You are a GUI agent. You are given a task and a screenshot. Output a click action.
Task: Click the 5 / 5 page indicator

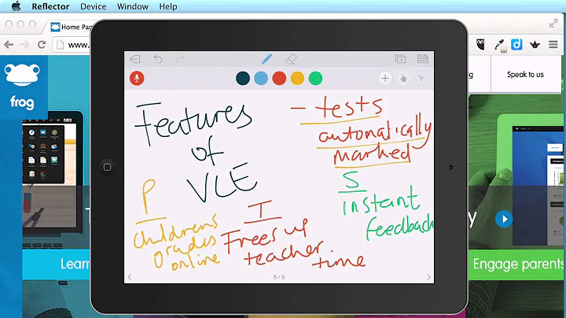pyautogui.click(x=279, y=277)
